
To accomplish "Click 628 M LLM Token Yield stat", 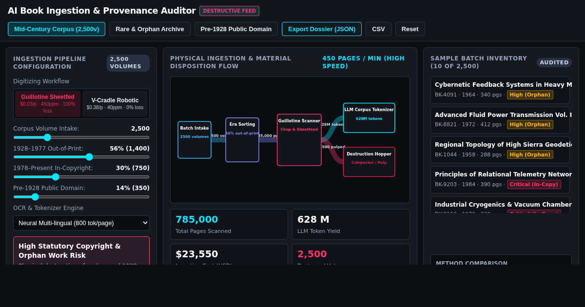I will click(x=351, y=224).
